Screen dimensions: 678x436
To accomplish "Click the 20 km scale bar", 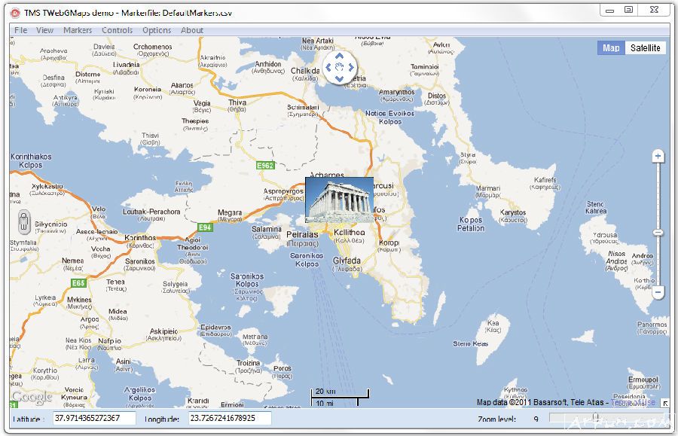I will point(340,392).
